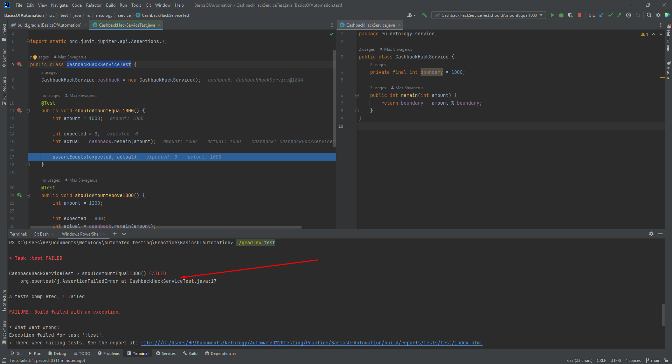
Task: Start a Debug session with the bug icon
Action: pyautogui.click(x=561, y=15)
